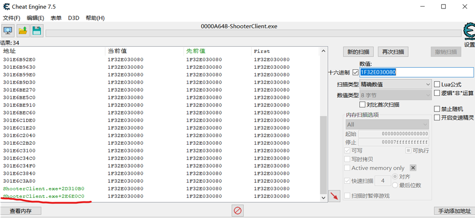The height and width of the screenshot is (218, 475).
Task: Open the 文件(F) menu
Action: point(12,18)
